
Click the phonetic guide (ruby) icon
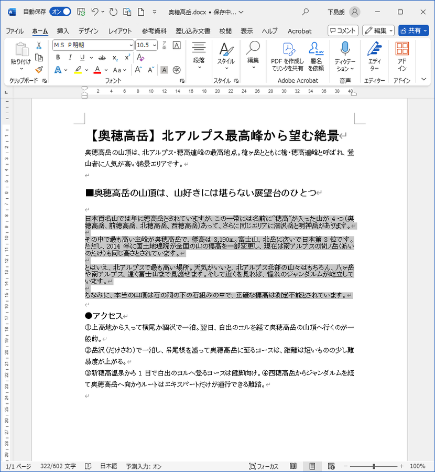click(x=164, y=46)
